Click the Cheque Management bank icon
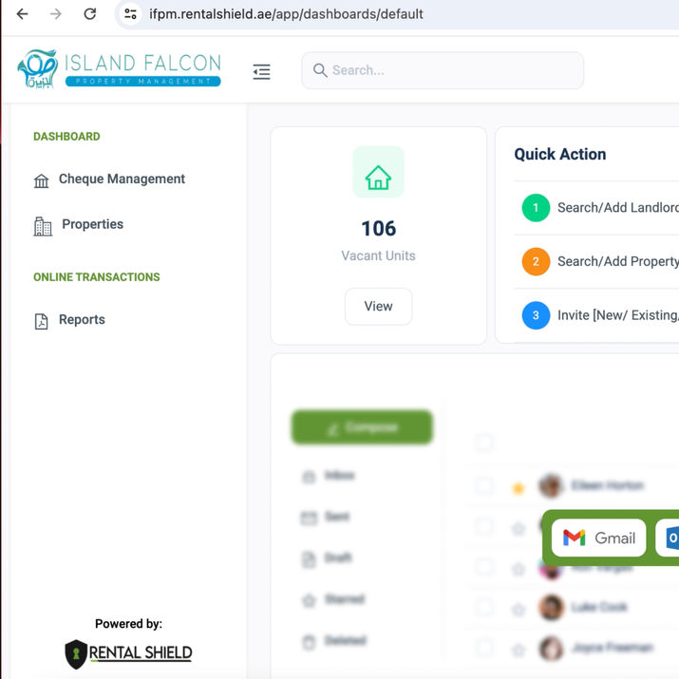 (x=42, y=180)
